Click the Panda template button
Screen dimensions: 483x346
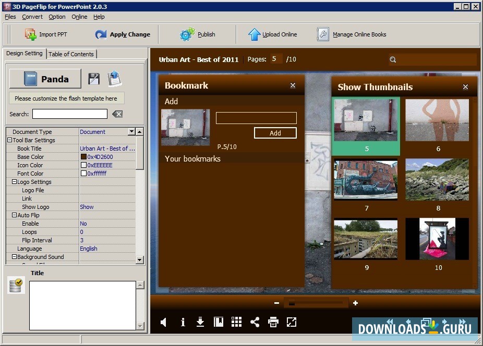pyautogui.click(x=45, y=79)
